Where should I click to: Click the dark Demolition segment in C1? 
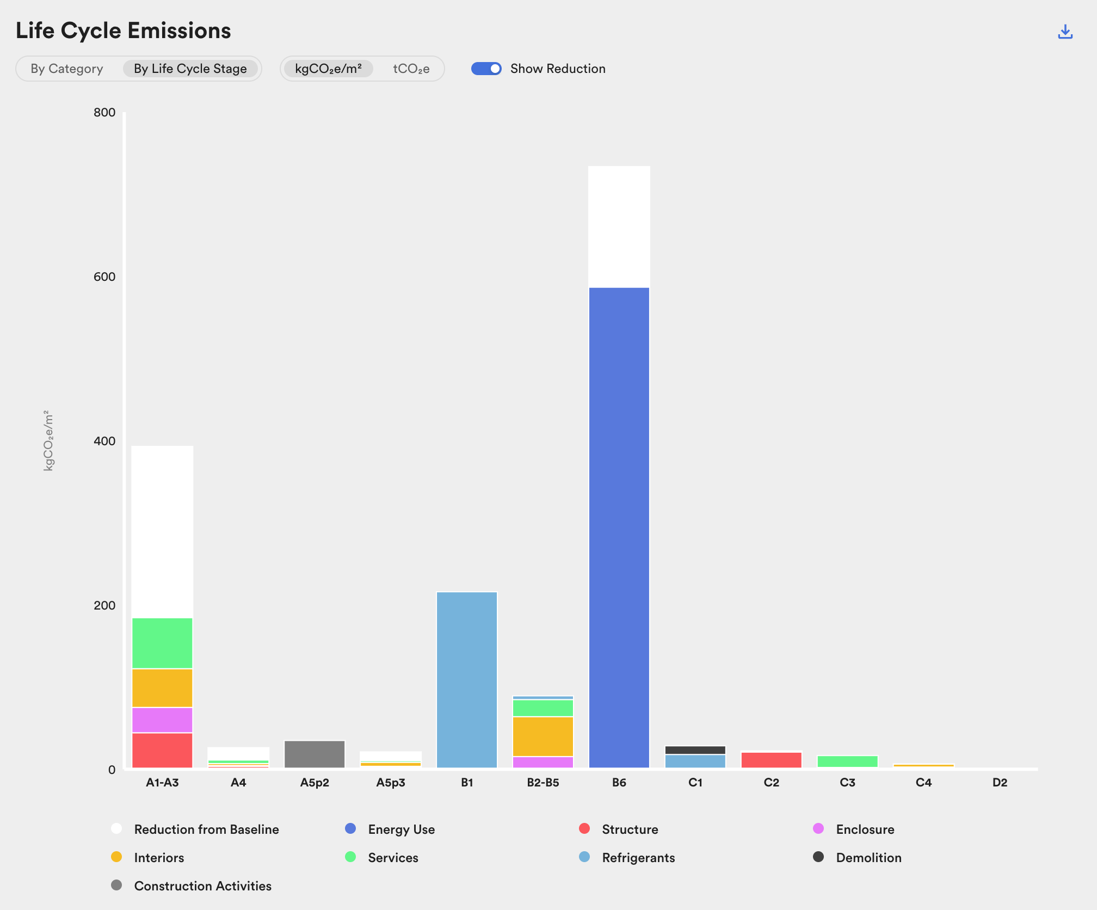click(x=695, y=750)
